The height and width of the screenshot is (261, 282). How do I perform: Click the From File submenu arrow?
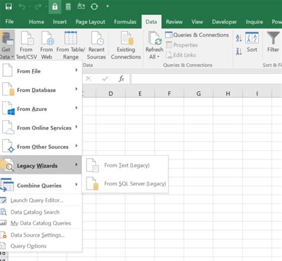76,70
